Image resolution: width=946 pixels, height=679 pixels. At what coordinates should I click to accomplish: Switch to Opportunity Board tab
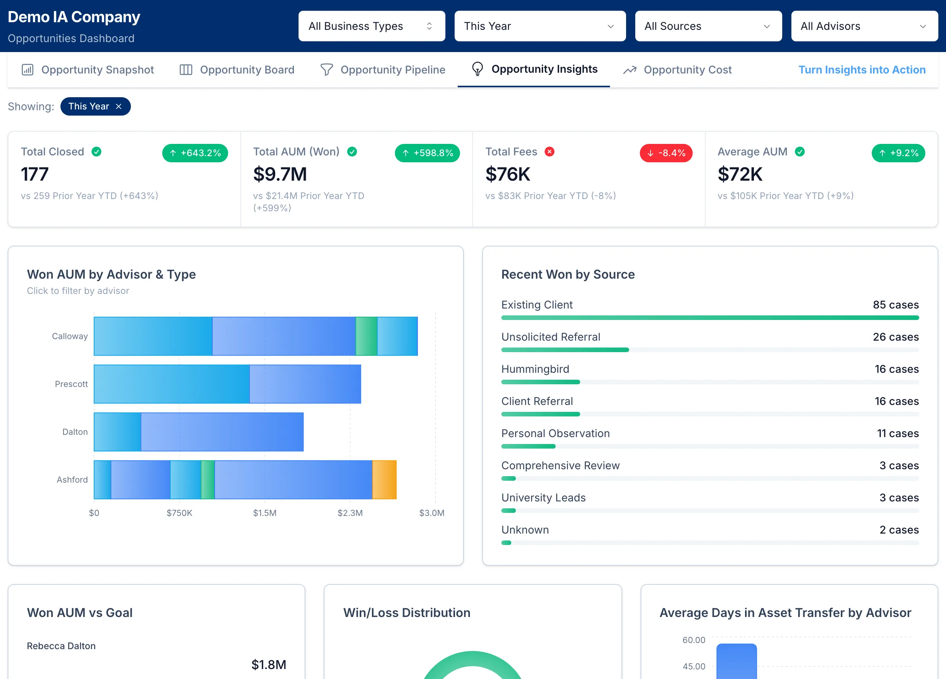tap(237, 70)
